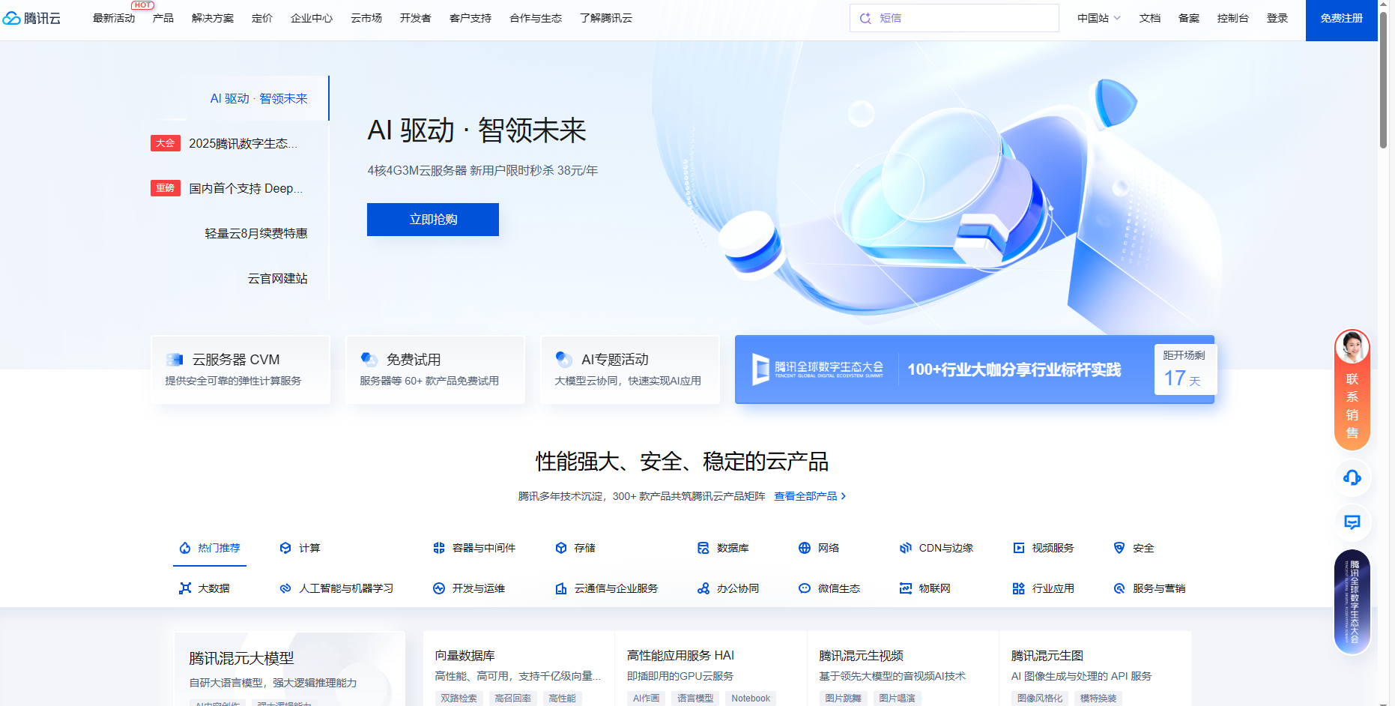Select the 2025腾讯数字生态 banner tab
1395x706 pixels.
(x=240, y=143)
